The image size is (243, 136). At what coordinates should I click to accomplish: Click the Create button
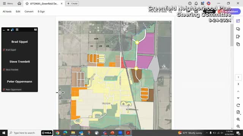[x=73, y=3]
